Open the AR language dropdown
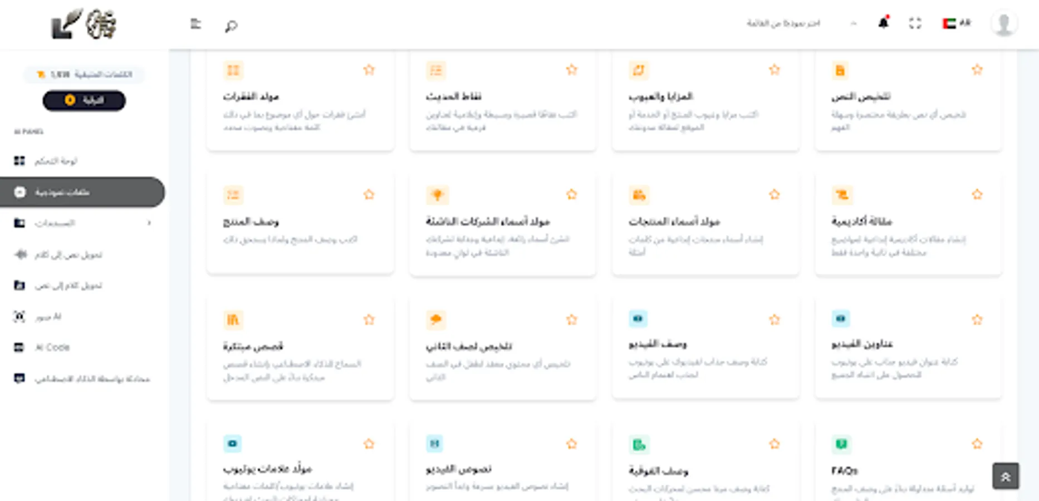 coord(957,23)
